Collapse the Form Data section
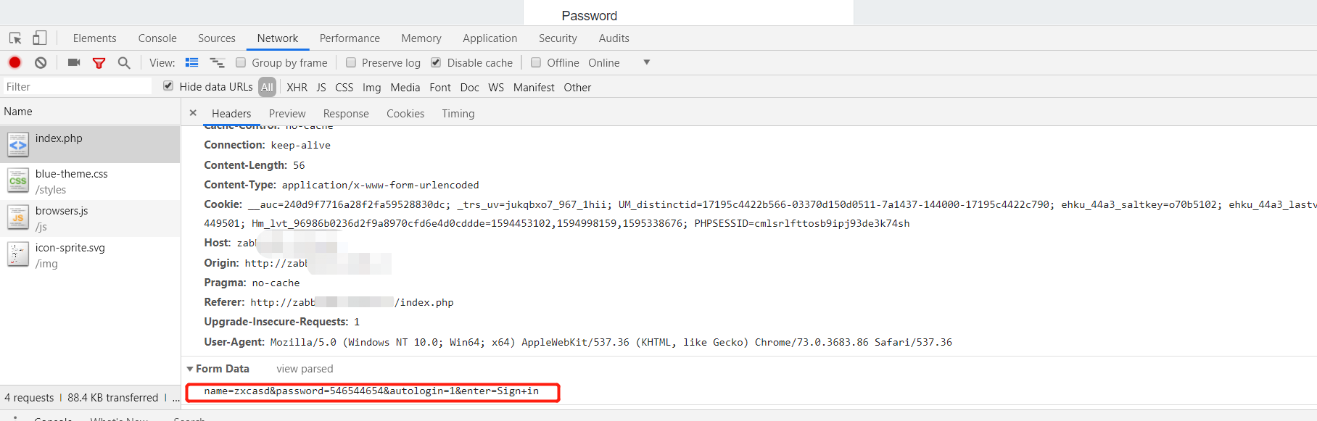The height and width of the screenshot is (421, 1317). 190,369
